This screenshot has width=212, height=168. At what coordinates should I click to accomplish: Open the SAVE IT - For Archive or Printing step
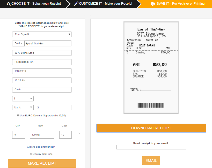click(178, 4)
